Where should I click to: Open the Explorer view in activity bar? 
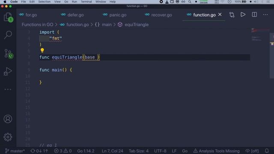[x=8, y=17]
